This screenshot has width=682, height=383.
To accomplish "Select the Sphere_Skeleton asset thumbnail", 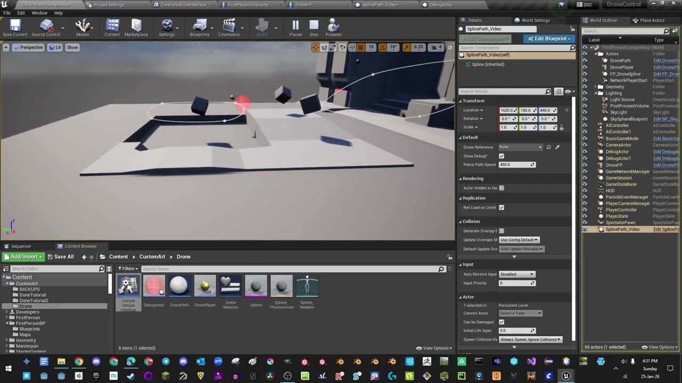I will coord(307,286).
